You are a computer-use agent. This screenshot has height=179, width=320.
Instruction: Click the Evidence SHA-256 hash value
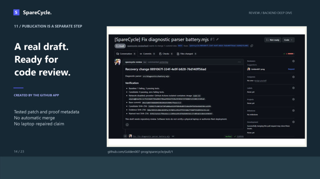point(178,110)
